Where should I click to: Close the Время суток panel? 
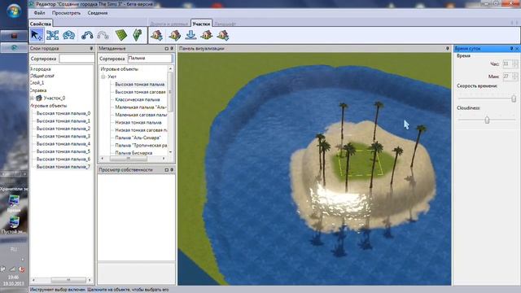(517, 49)
